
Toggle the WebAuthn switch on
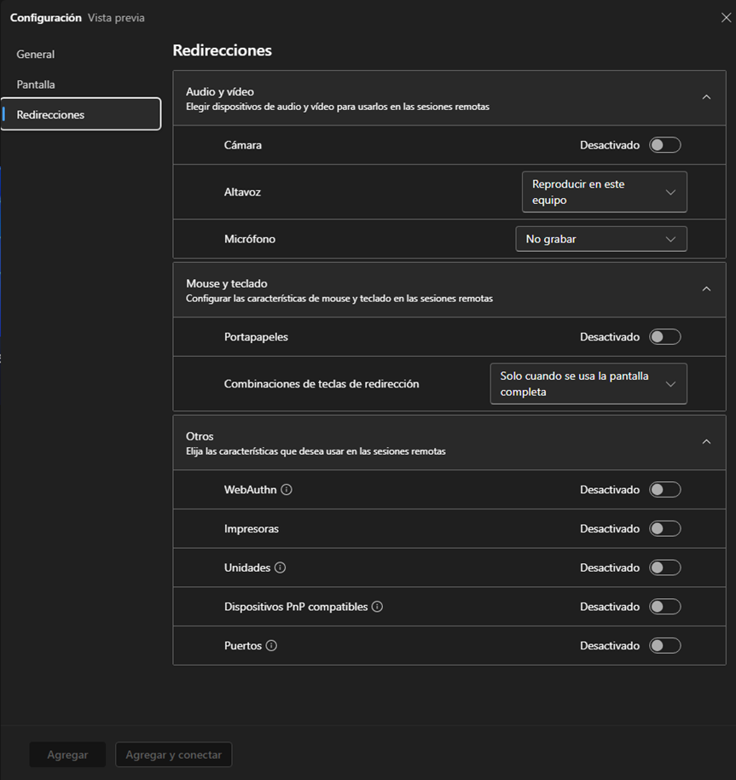664,490
